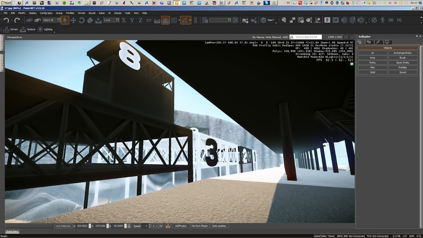Toggle Z axis constraint
The image size is (423, 238).
(140, 20)
